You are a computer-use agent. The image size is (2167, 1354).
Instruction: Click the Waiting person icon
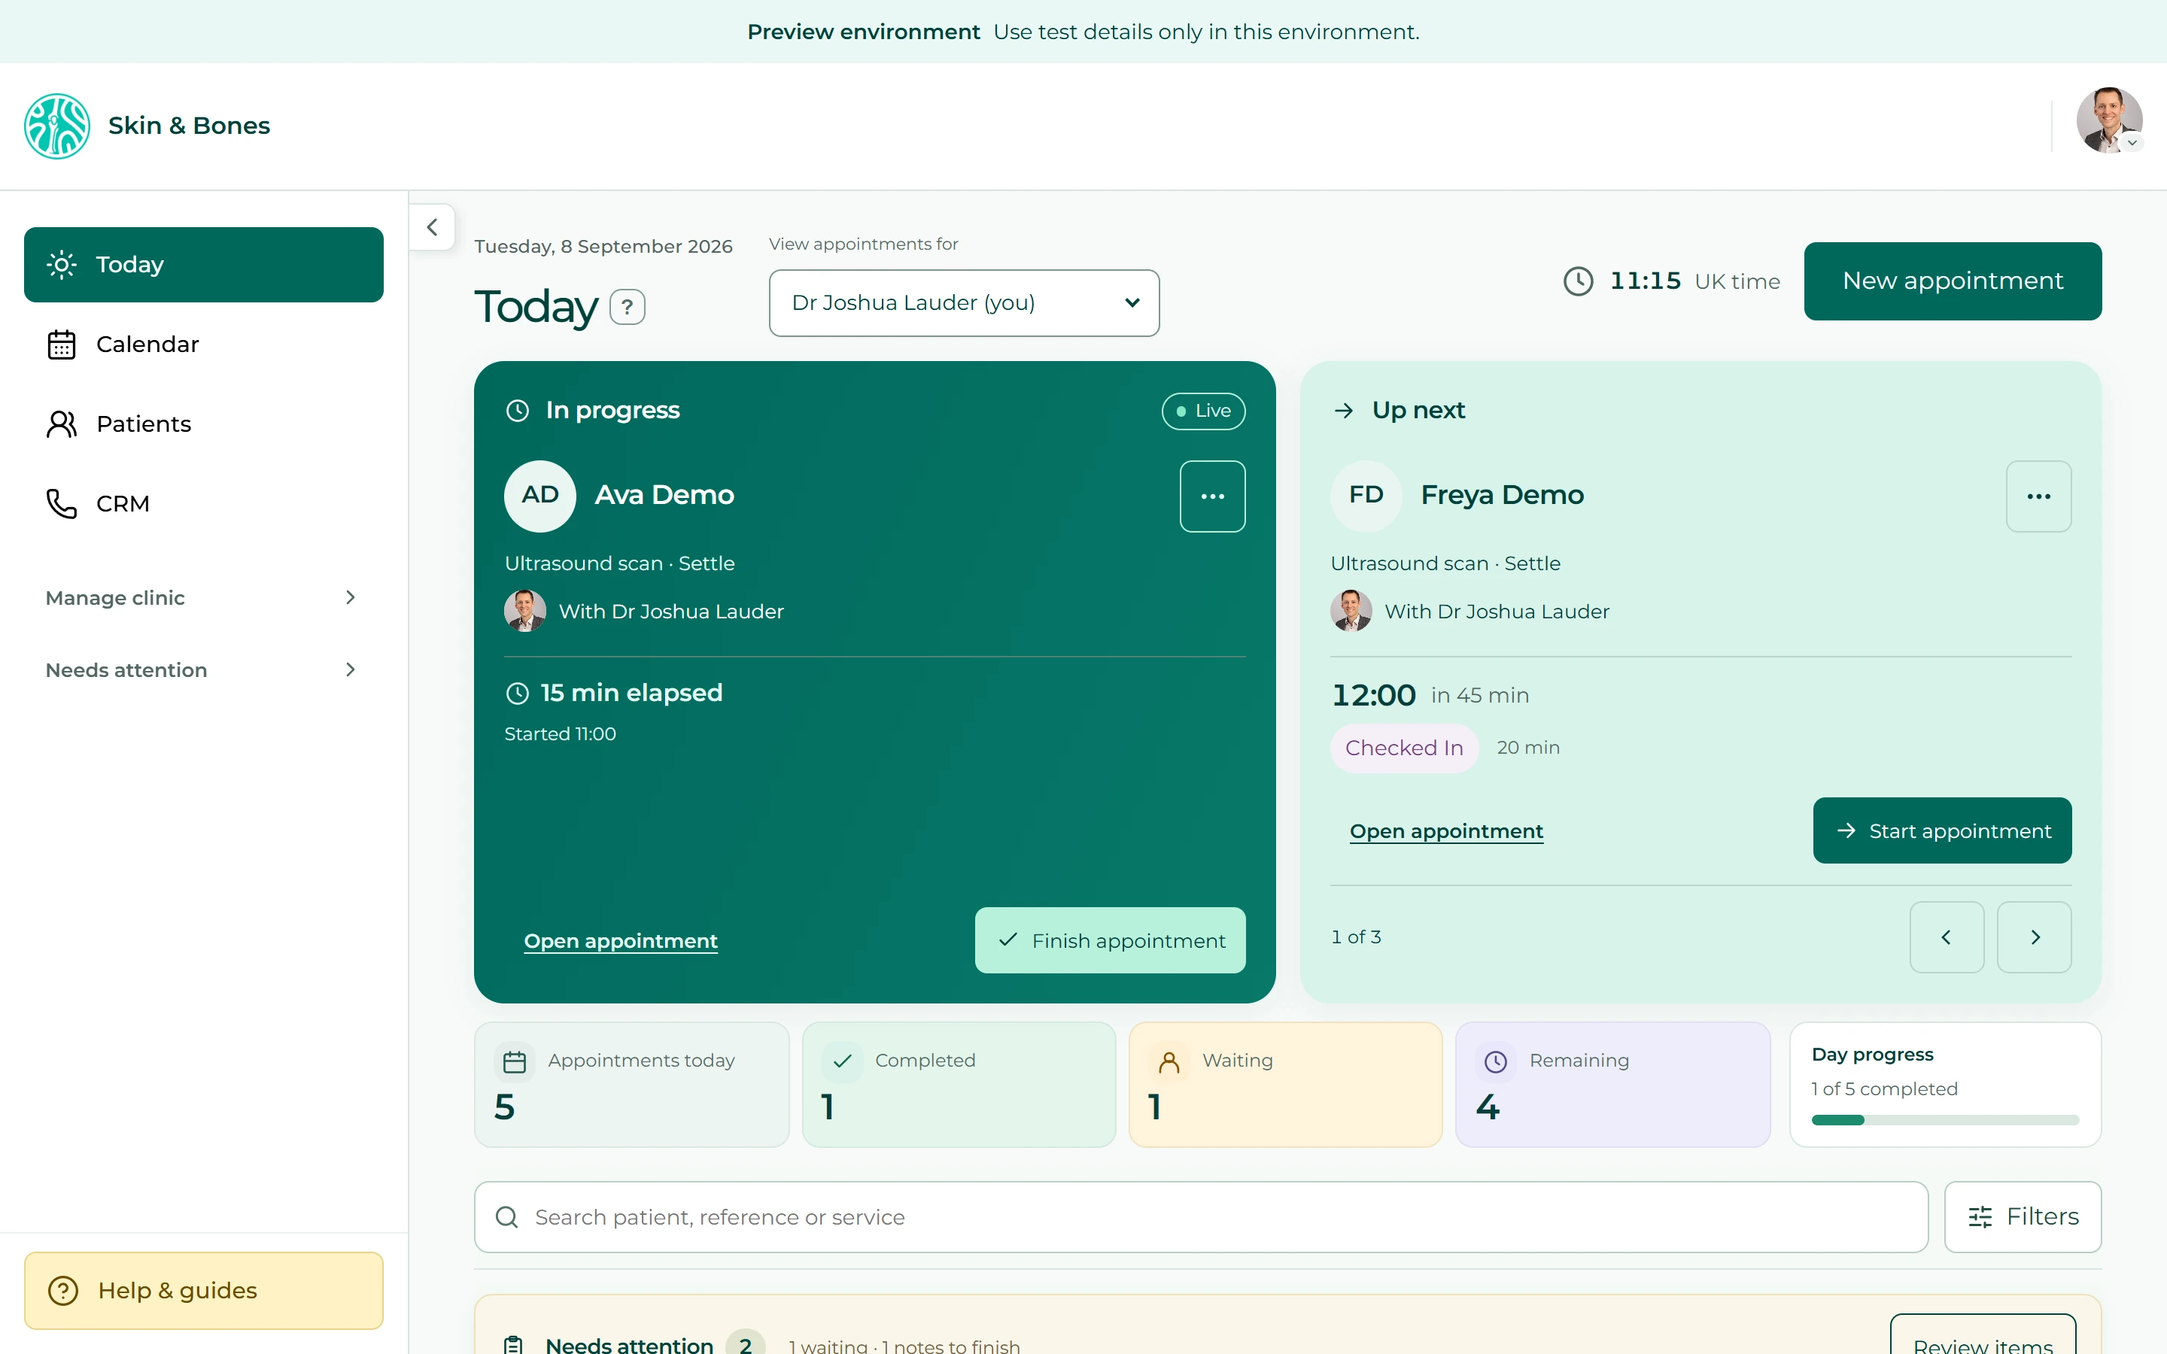(1169, 1062)
